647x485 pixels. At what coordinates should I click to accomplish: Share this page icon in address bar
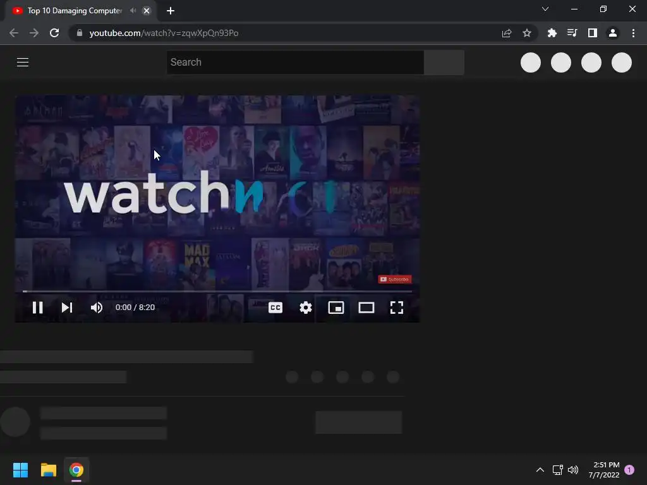click(507, 33)
